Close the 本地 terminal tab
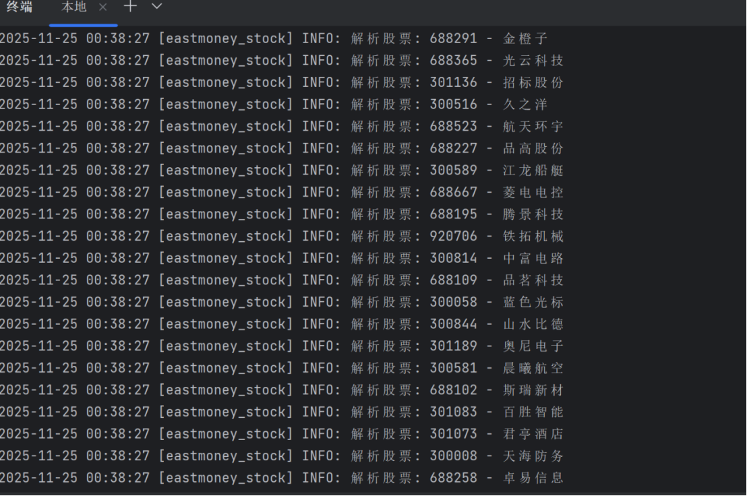 103,7
